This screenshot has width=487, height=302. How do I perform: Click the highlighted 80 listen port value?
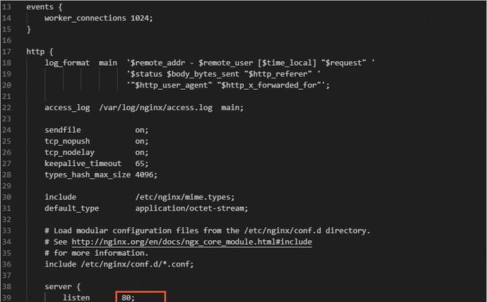tap(128, 298)
